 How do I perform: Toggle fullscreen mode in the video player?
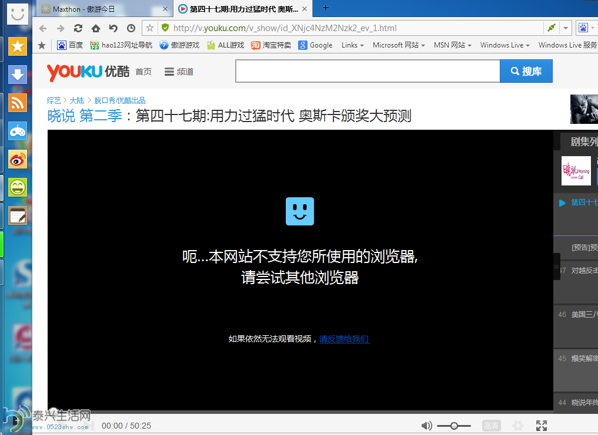click(541, 425)
